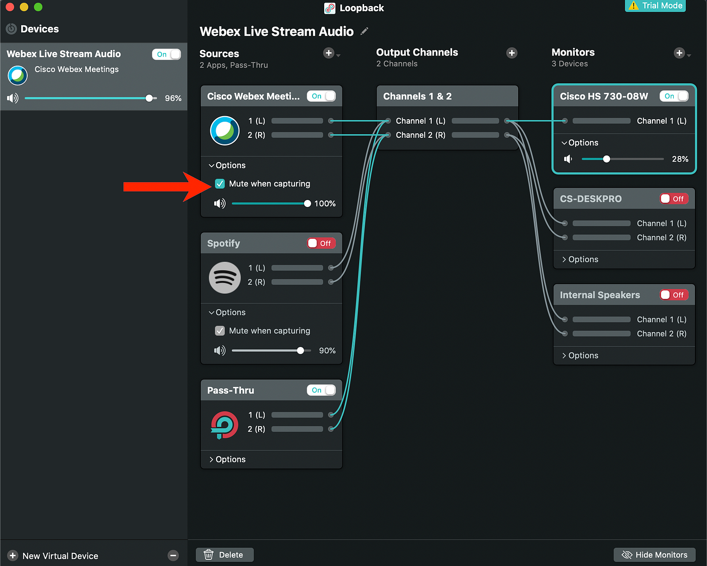The image size is (707, 566).
Task: Click the Cisco Webex Meeti... source title
Action: [x=253, y=96]
